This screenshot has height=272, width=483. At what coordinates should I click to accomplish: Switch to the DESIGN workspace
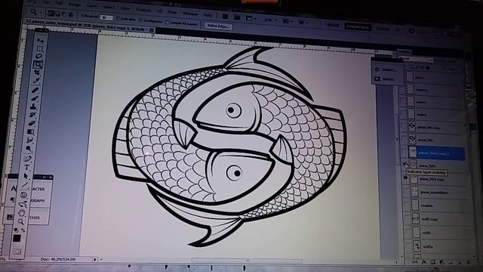pos(383,29)
